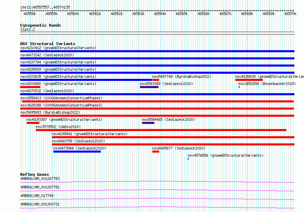Click the nsv4198549 variant label
This screenshot has width=304, height=212.
click(58, 69)
